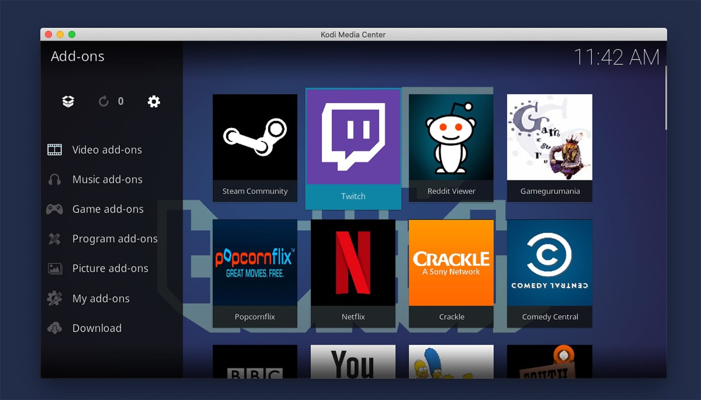Open the Gamegurumania add-on artwork
Image resolution: width=701 pixels, height=400 pixels.
[550, 137]
